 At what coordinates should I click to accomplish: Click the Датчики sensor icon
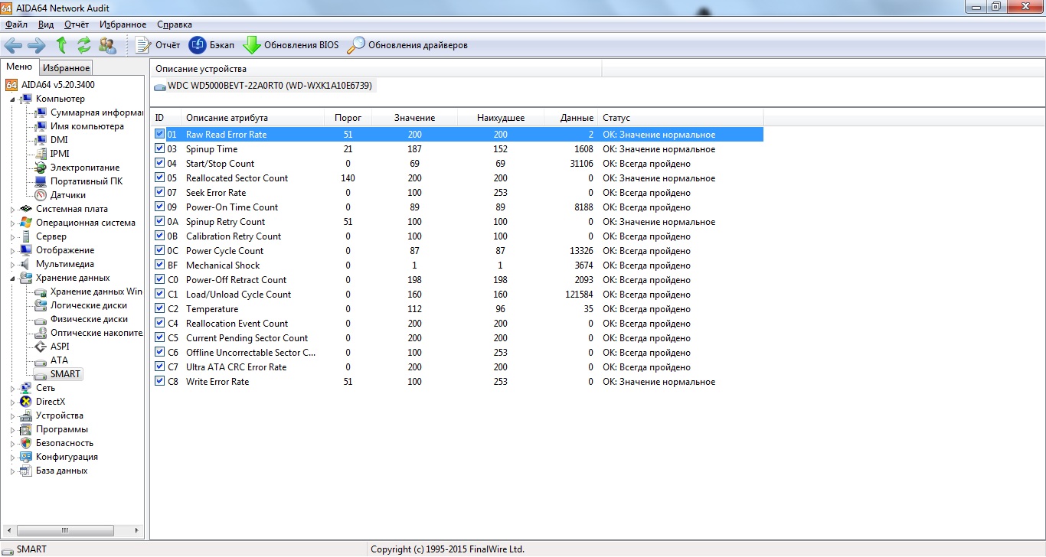pyautogui.click(x=41, y=195)
